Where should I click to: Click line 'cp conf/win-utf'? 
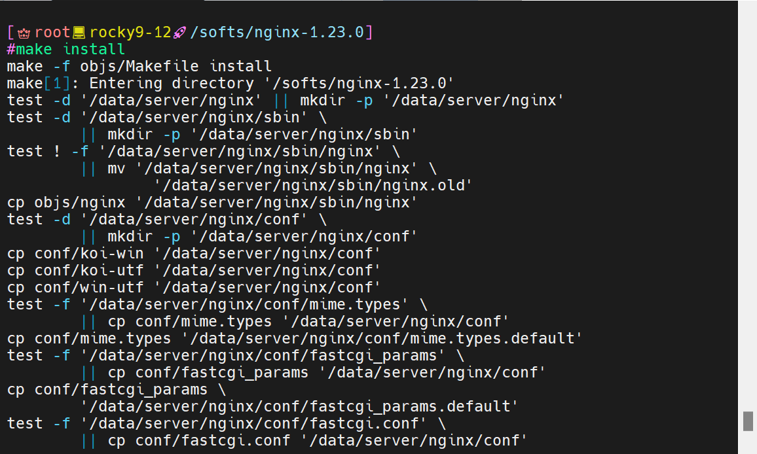[x=194, y=287]
